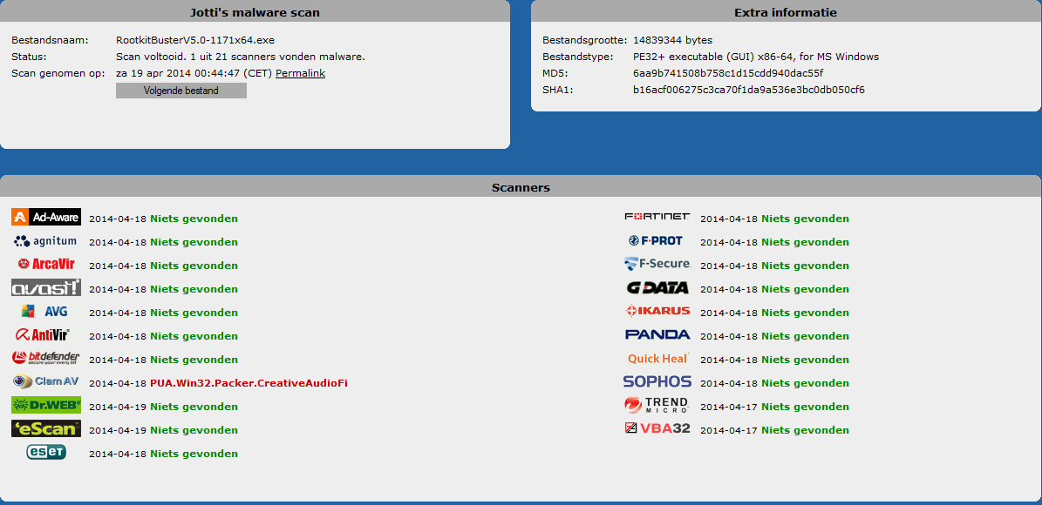The height and width of the screenshot is (505, 1042).
Task: Click the Jotti's malware scan header
Action: click(255, 12)
